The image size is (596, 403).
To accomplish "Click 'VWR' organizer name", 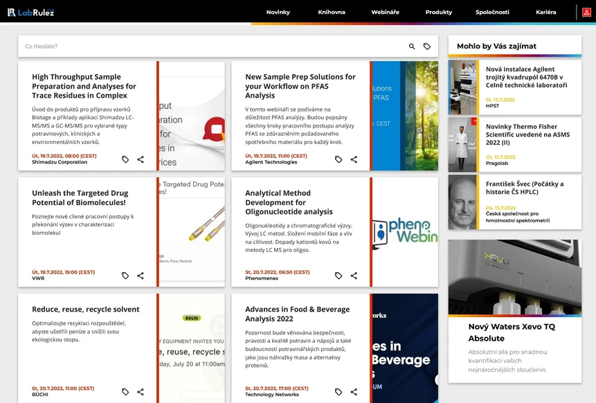I will coord(38,278).
